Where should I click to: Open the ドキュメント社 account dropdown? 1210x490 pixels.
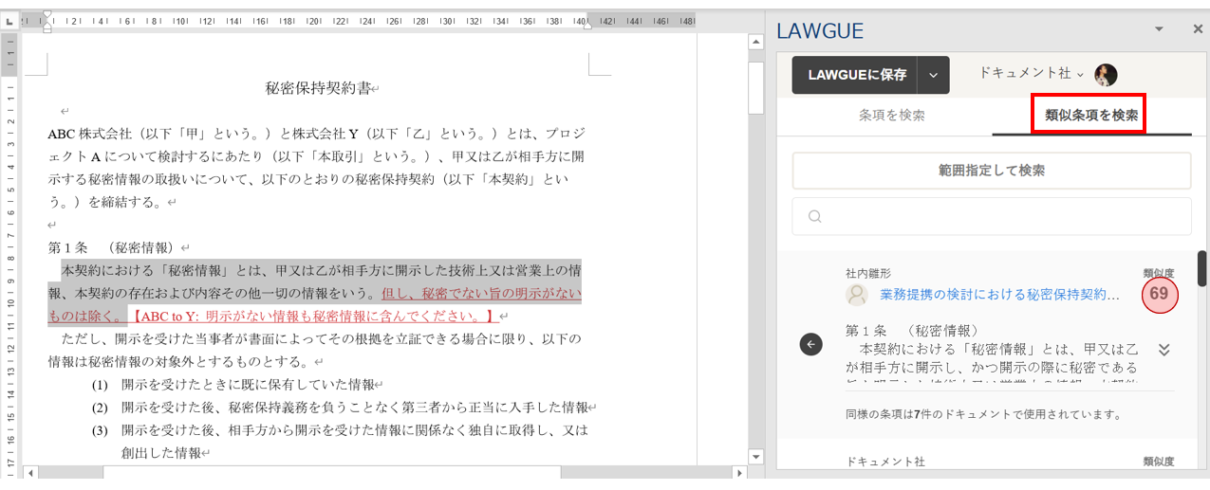tap(1031, 74)
